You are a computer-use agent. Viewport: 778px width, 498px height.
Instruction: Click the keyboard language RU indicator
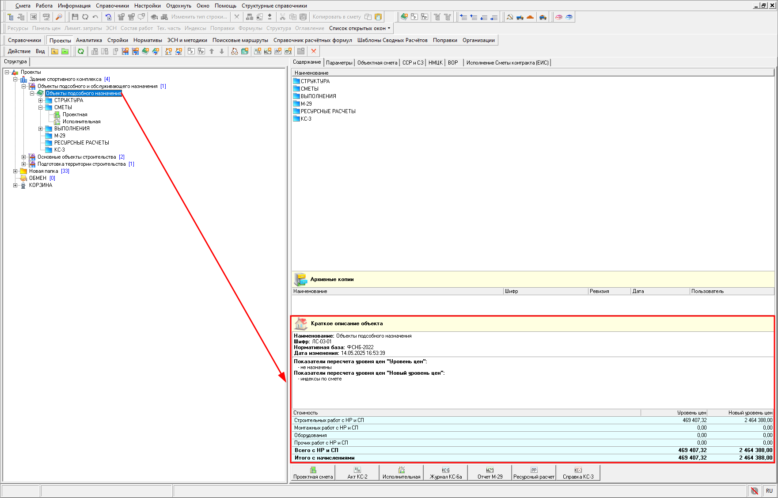pos(769,491)
